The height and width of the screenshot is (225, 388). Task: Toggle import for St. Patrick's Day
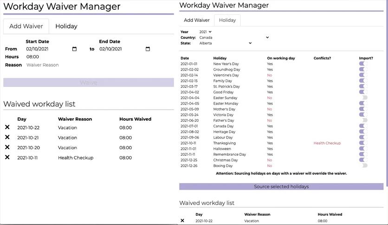tap(363, 86)
